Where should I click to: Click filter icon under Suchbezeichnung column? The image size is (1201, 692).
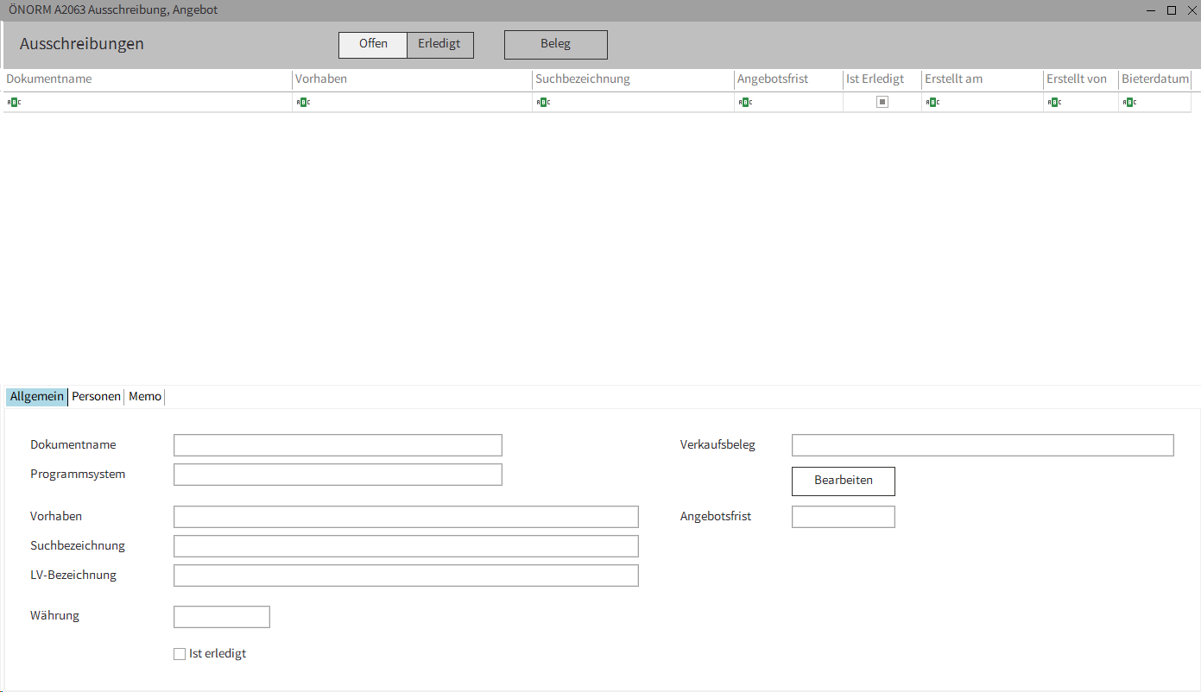click(x=542, y=102)
